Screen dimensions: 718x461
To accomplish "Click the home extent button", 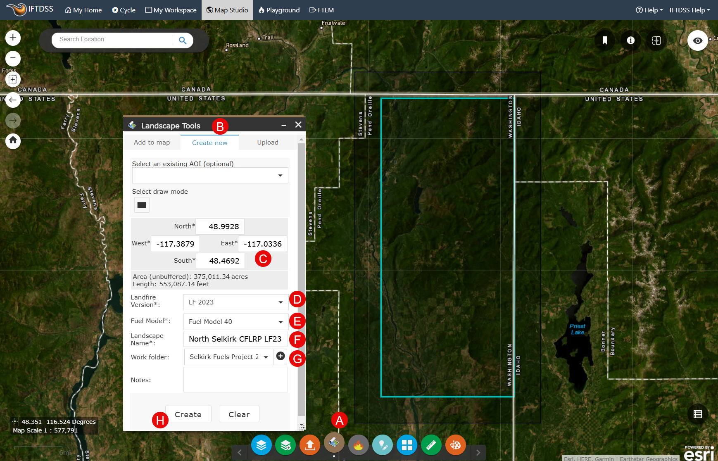I will pos(13,141).
